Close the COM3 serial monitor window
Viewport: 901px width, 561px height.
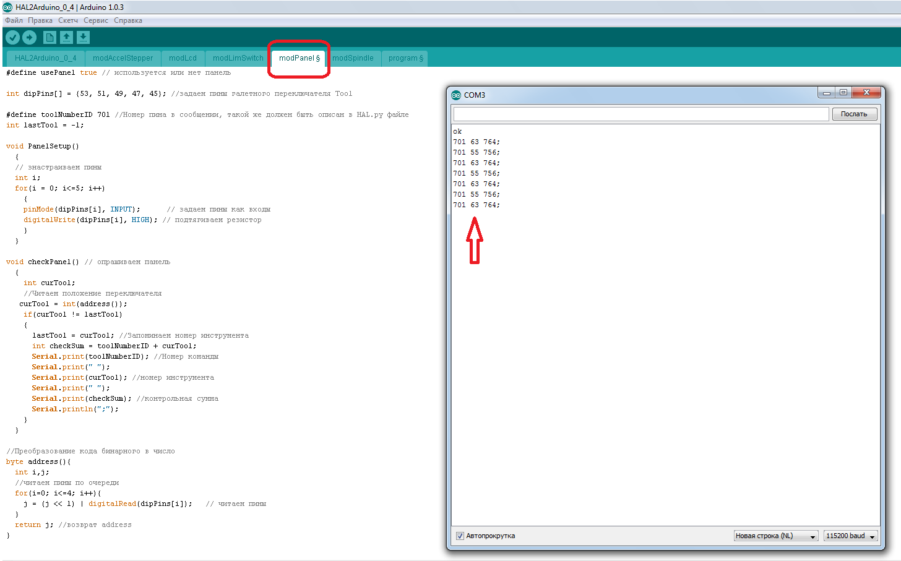point(866,93)
